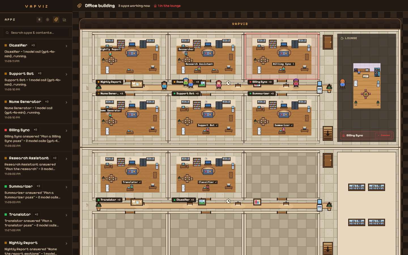Click the red Billing Sync status square
The height and width of the screenshot is (255, 408).
coord(6,130)
